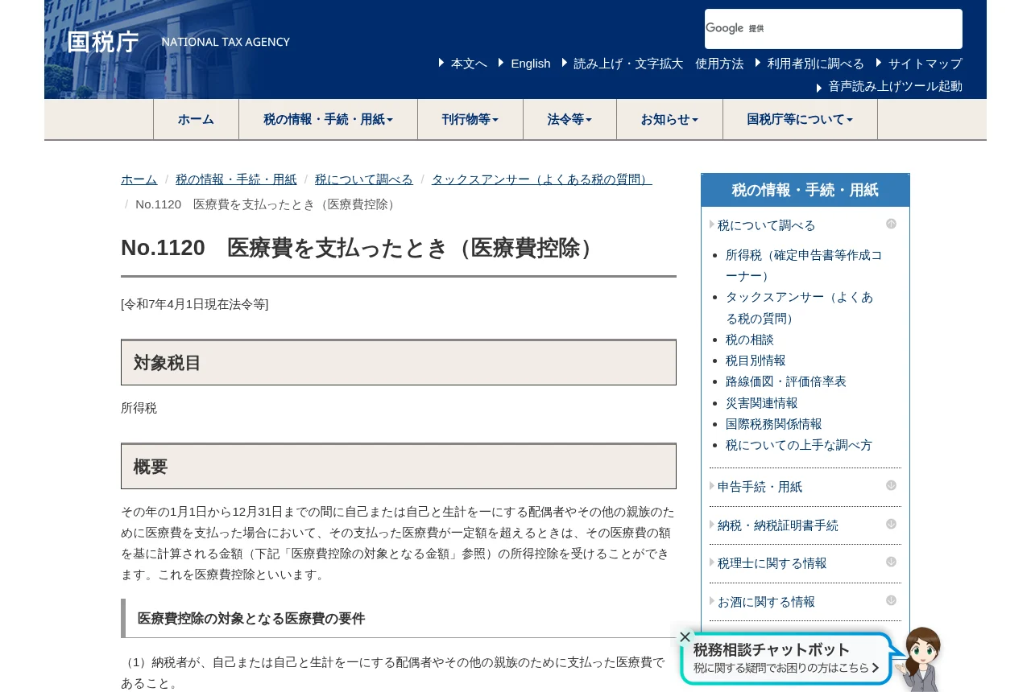Open sidebar heading 税の情報・手続・用紙

[x=805, y=191]
